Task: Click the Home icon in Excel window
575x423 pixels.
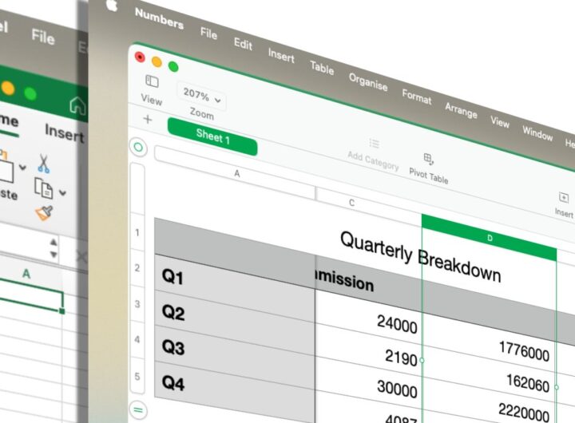Action: (77, 105)
